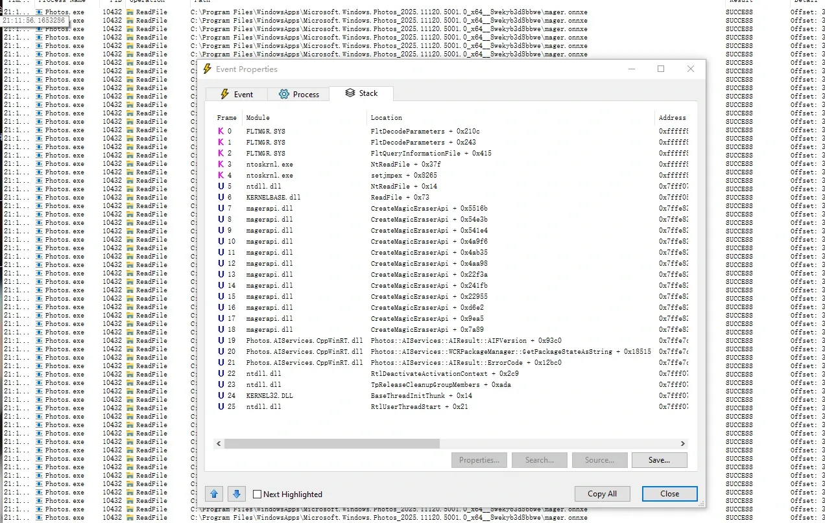The width and height of the screenshot is (825, 523).
Task: Click the Copy All button
Action: tap(602, 493)
